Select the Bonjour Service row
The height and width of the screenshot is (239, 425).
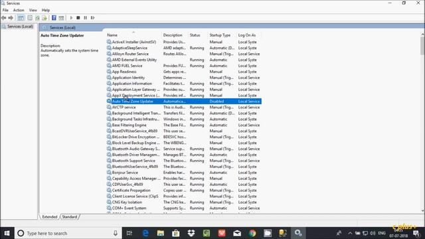(184, 173)
